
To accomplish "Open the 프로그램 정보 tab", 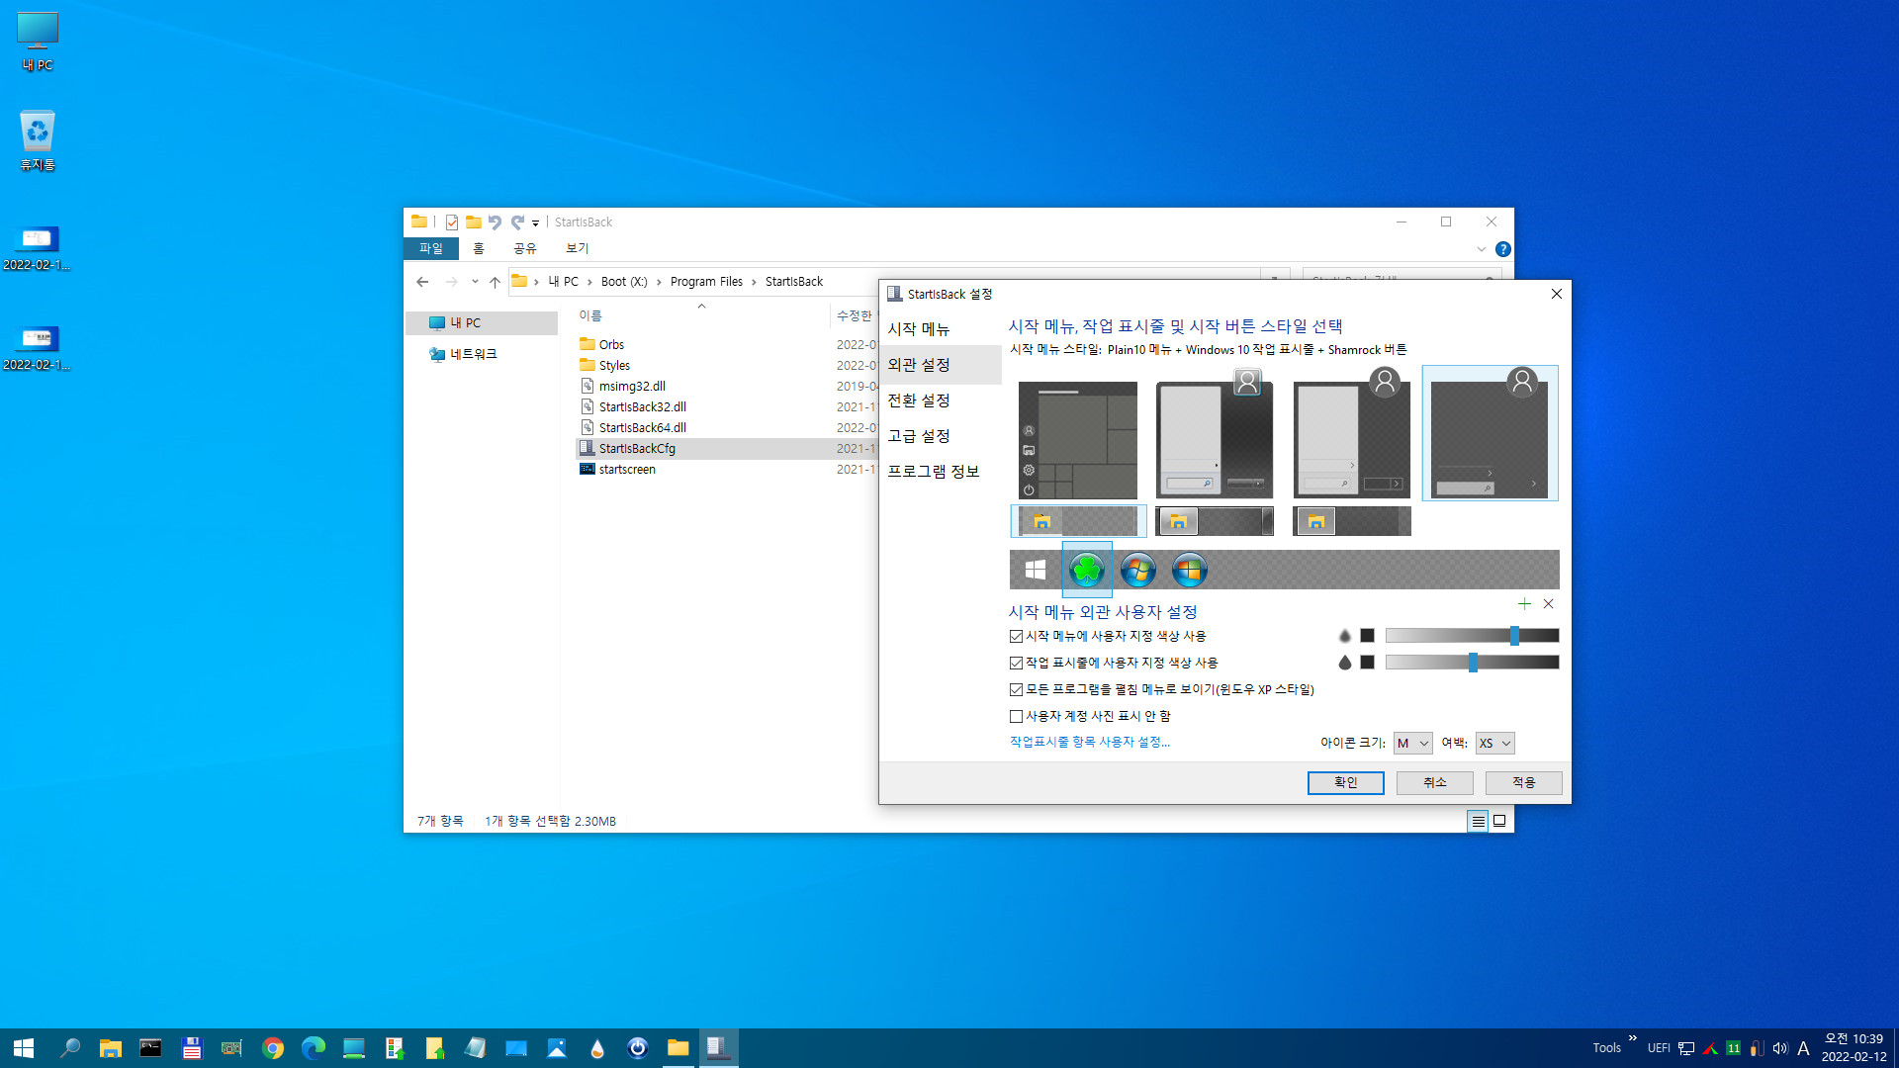I will 940,472.
